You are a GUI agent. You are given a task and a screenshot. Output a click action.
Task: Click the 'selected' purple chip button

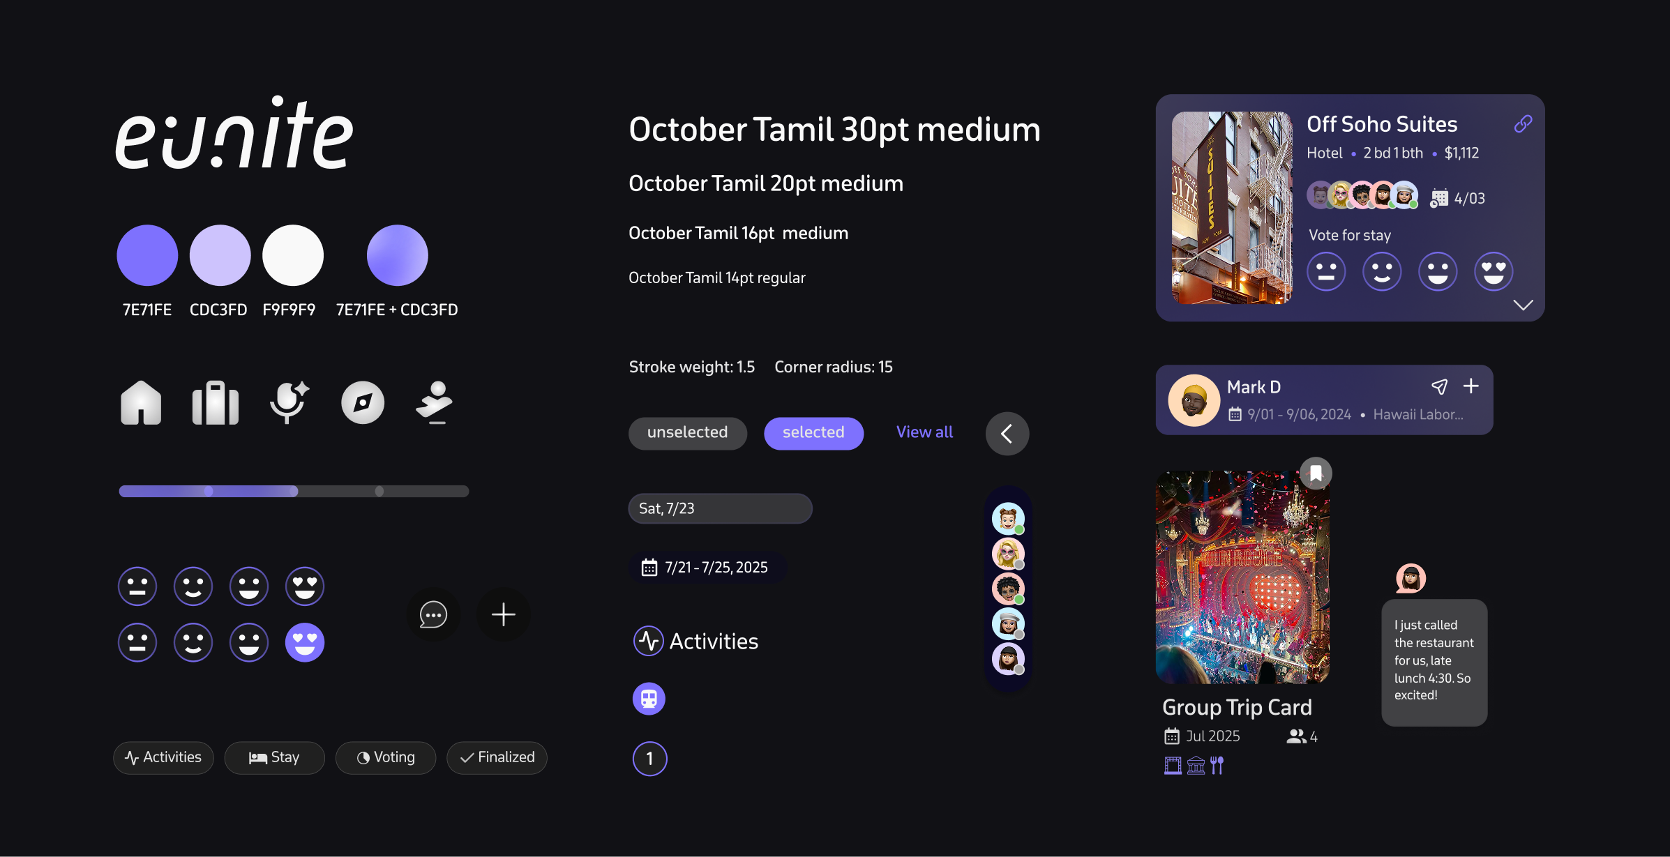813,433
